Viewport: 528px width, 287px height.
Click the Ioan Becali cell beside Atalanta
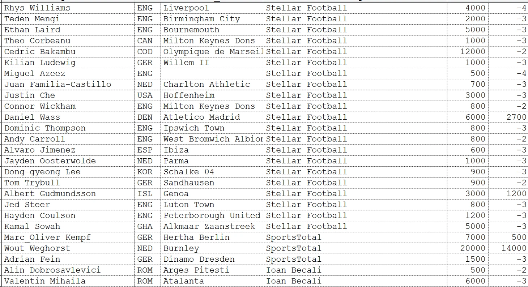[355, 281]
